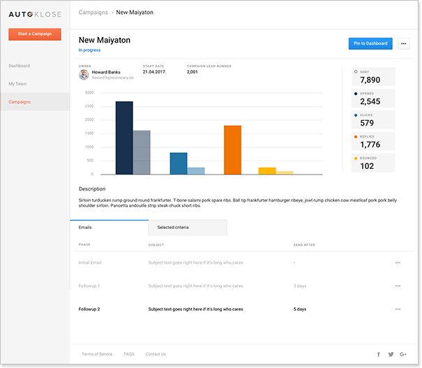Open the Terms of Service link

(x=97, y=354)
